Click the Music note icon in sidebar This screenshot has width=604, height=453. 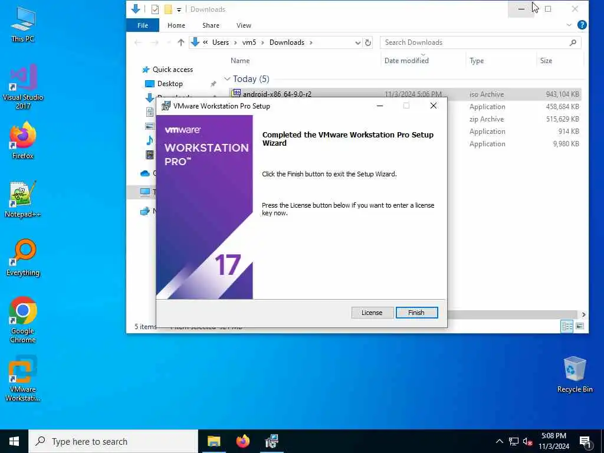[x=150, y=140]
